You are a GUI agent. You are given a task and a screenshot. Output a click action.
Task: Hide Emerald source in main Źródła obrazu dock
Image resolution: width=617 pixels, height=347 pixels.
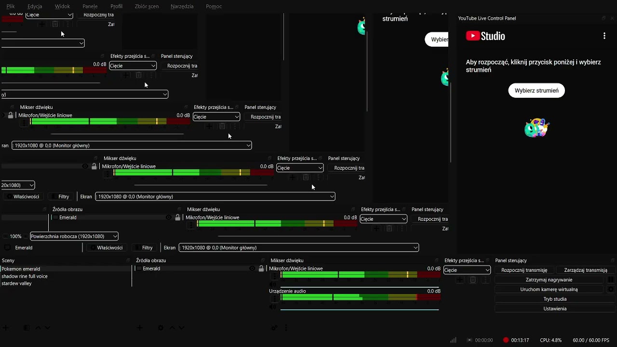point(252,268)
